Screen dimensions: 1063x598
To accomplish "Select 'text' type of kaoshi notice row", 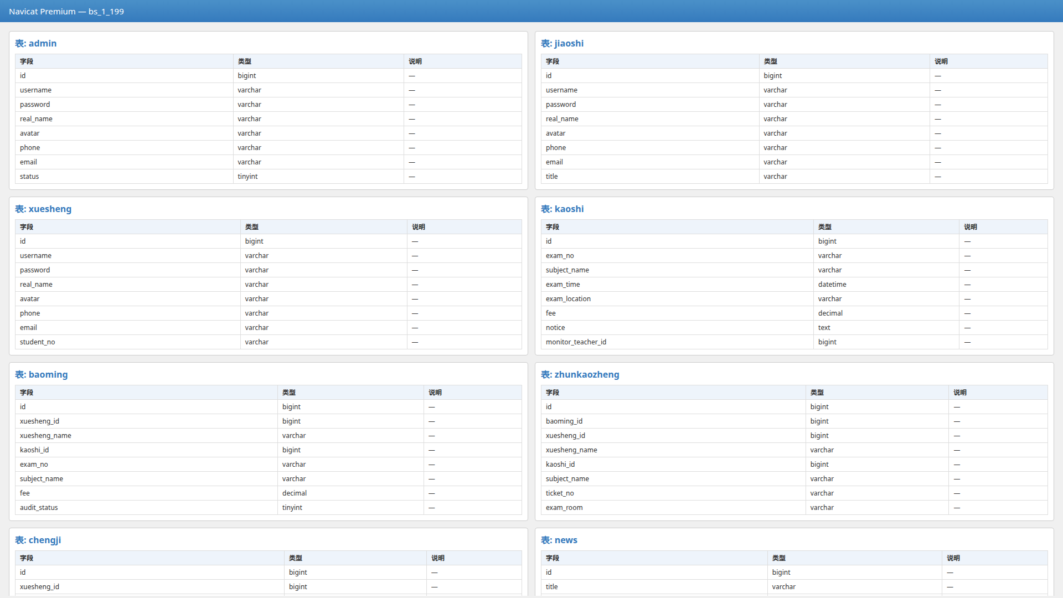I will [x=824, y=328].
